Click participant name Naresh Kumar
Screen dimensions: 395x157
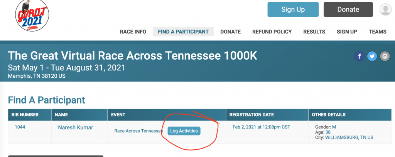pyautogui.click(x=76, y=128)
